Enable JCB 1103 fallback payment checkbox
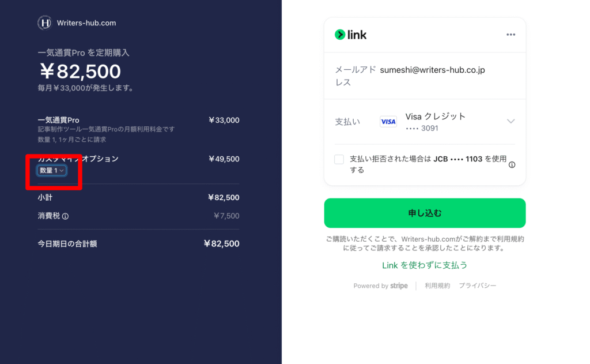This screenshot has width=590, height=364. (x=339, y=159)
